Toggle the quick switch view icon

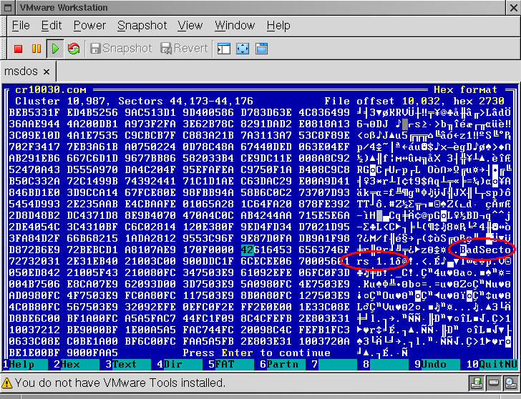coord(224,49)
